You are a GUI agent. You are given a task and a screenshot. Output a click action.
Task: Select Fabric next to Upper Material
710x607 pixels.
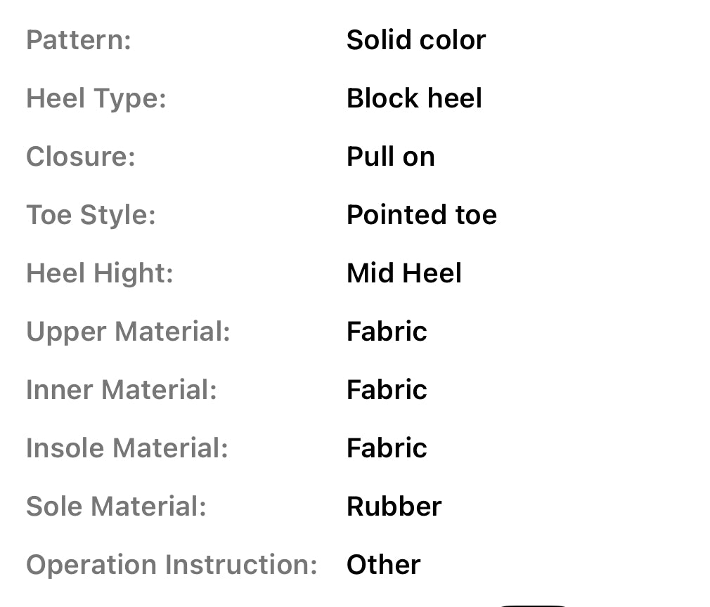pyautogui.click(x=387, y=332)
